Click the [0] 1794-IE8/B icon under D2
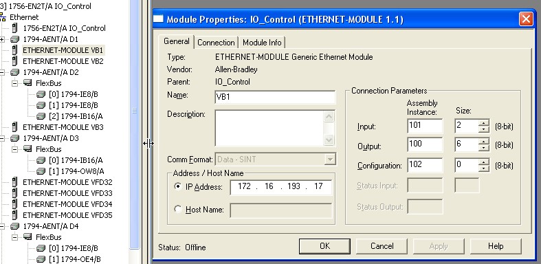Screen dimensions: 541x264 (41, 94)
